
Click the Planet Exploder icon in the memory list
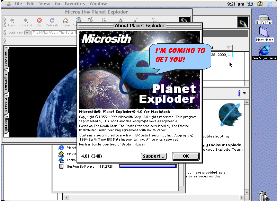[x=61, y=148]
